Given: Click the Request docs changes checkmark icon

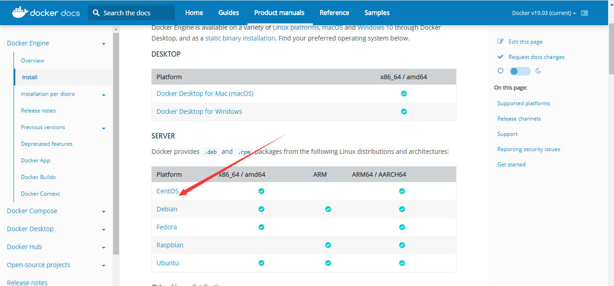Looking at the screenshot, I should tap(500, 57).
